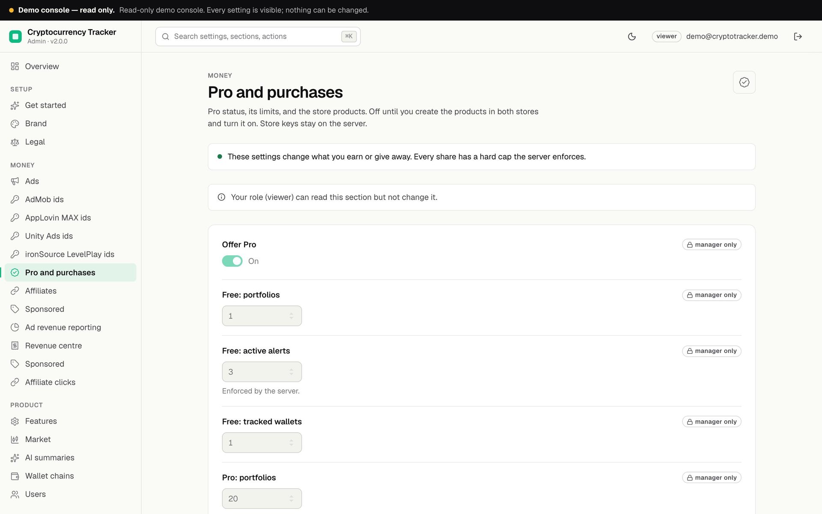Image resolution: width=822 pixels, height=514 pixels.
Task: Click the viewer role badge
Action: (x=666, y=36)
